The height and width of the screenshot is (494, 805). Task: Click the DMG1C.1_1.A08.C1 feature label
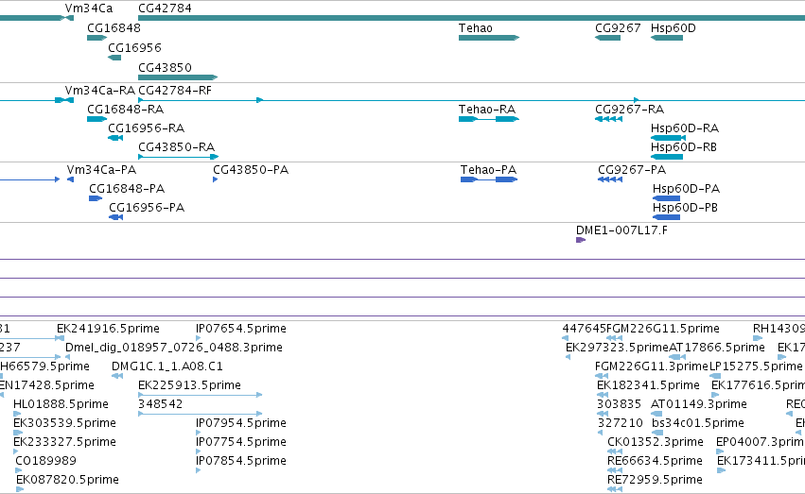pos(166,366)
